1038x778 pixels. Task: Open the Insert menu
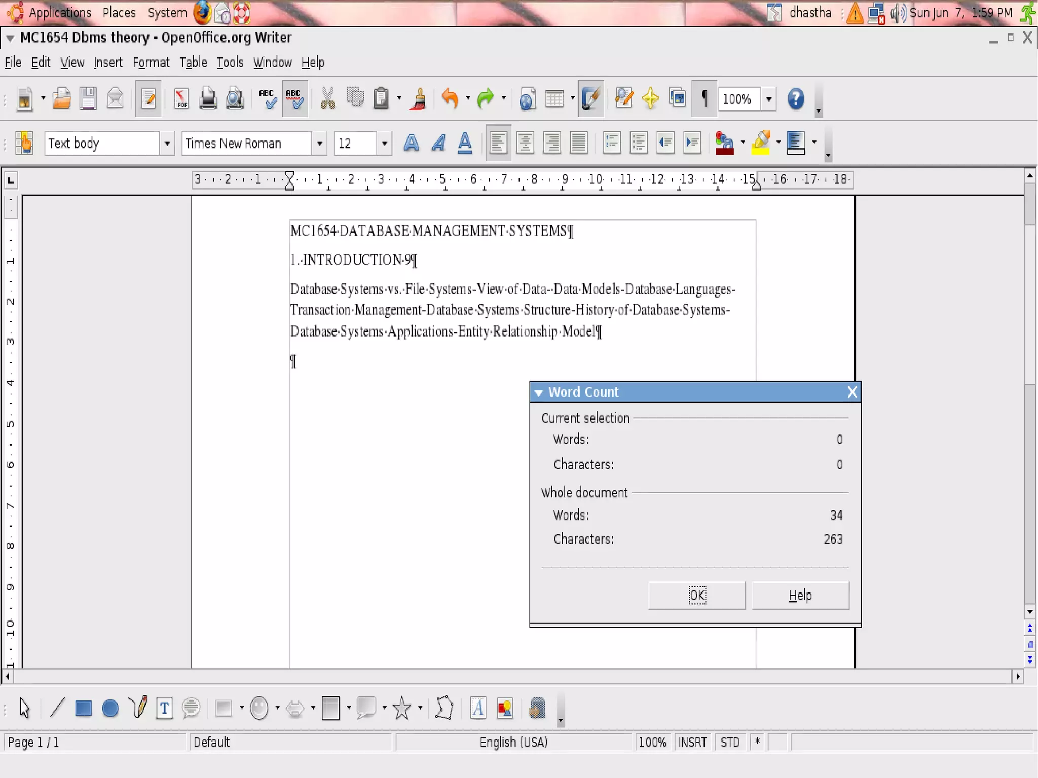click(x=108, y=62)
